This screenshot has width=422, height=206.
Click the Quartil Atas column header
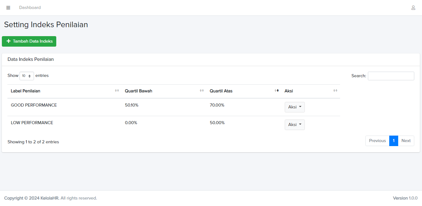[x=221, y=91]
